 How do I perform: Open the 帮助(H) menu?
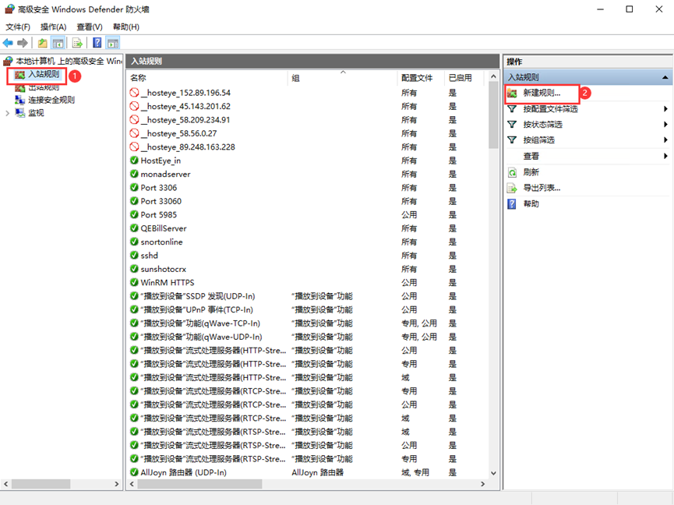tap(126, 27)
